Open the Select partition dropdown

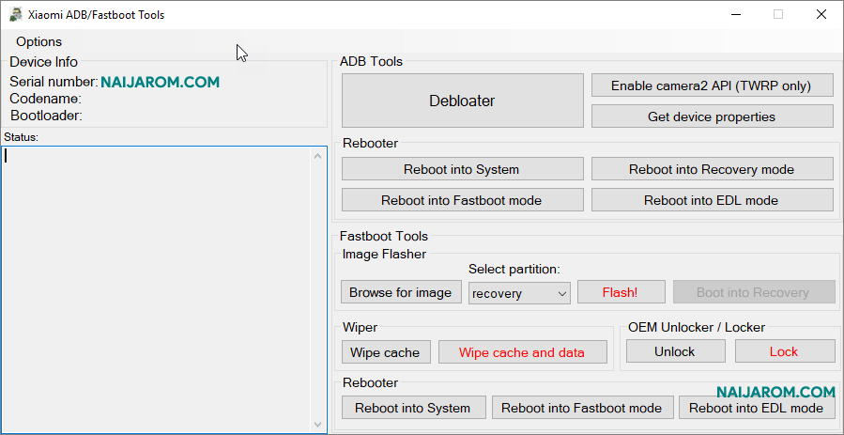(519, 293)
